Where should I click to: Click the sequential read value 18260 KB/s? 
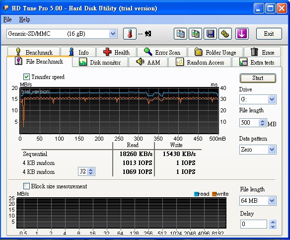(136, 154)
